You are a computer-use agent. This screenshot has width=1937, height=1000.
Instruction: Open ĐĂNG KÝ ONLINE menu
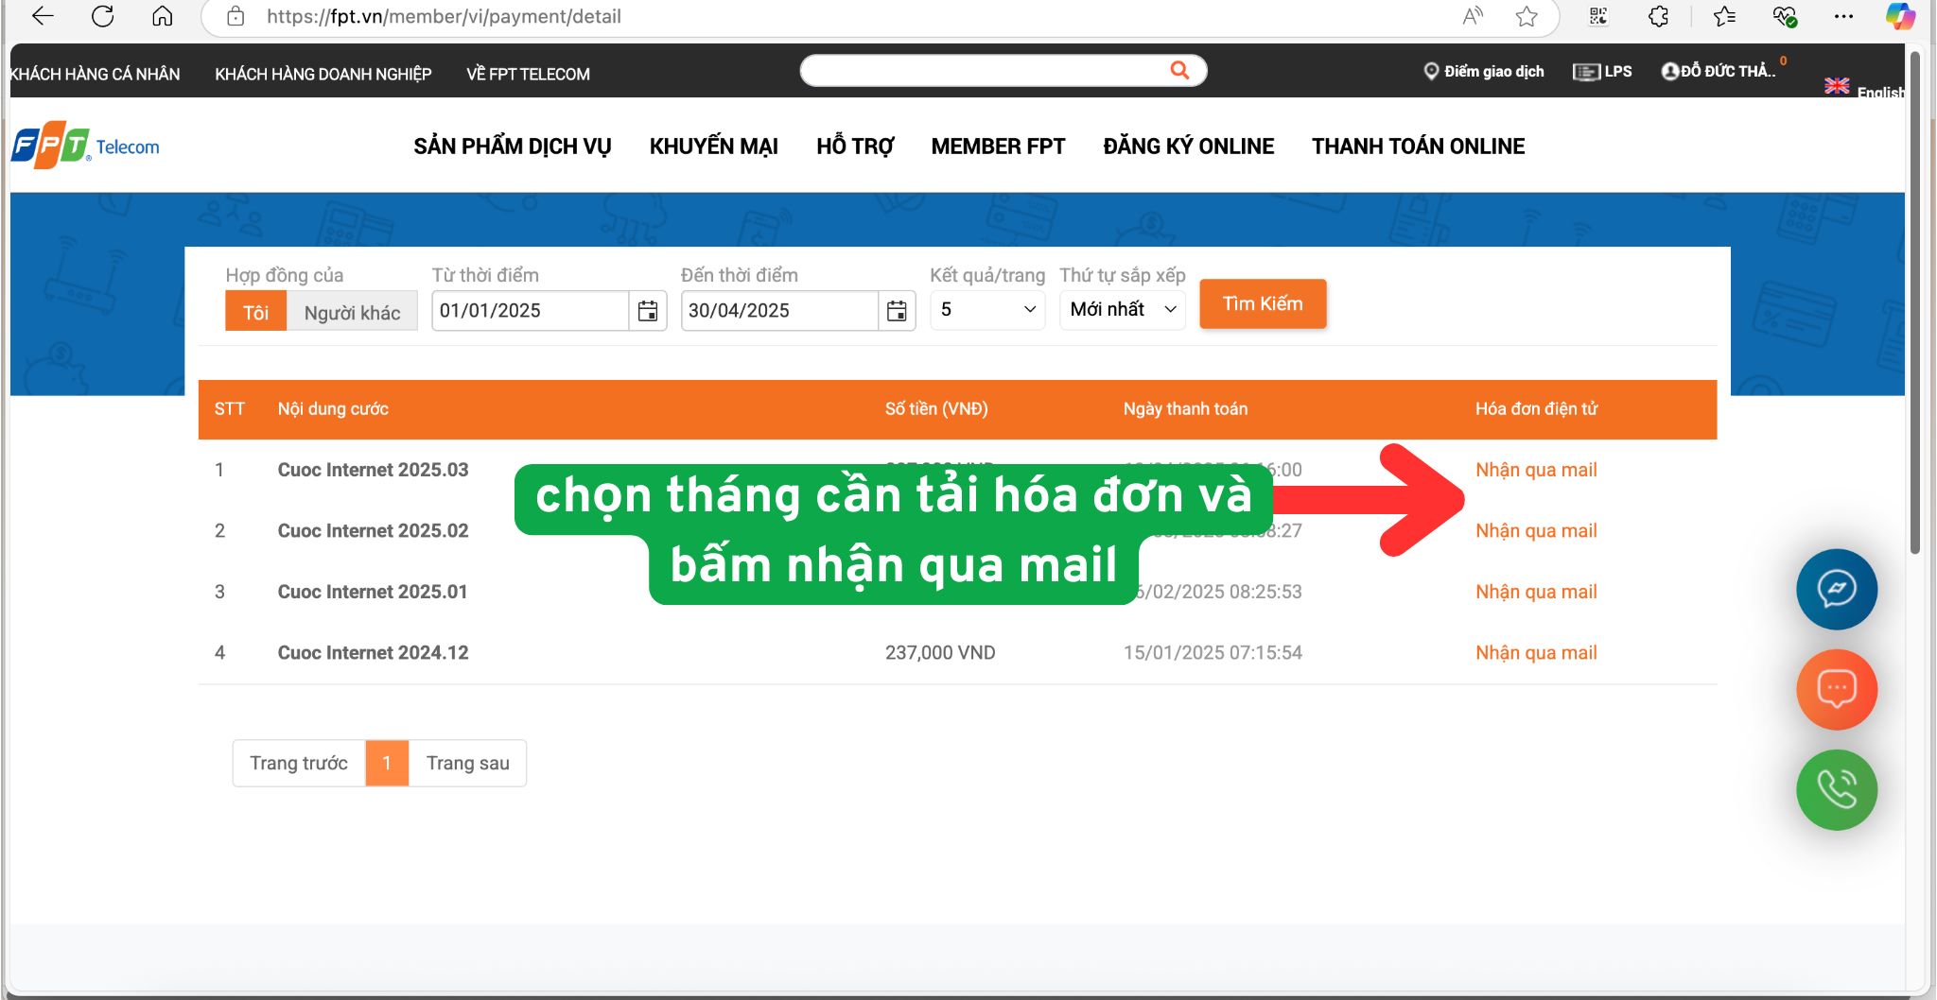point(1189,147)
